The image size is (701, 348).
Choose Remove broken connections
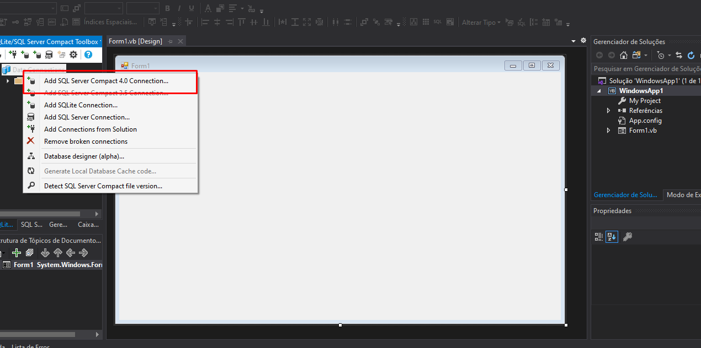pyautogui.click(x=110, y=142)
